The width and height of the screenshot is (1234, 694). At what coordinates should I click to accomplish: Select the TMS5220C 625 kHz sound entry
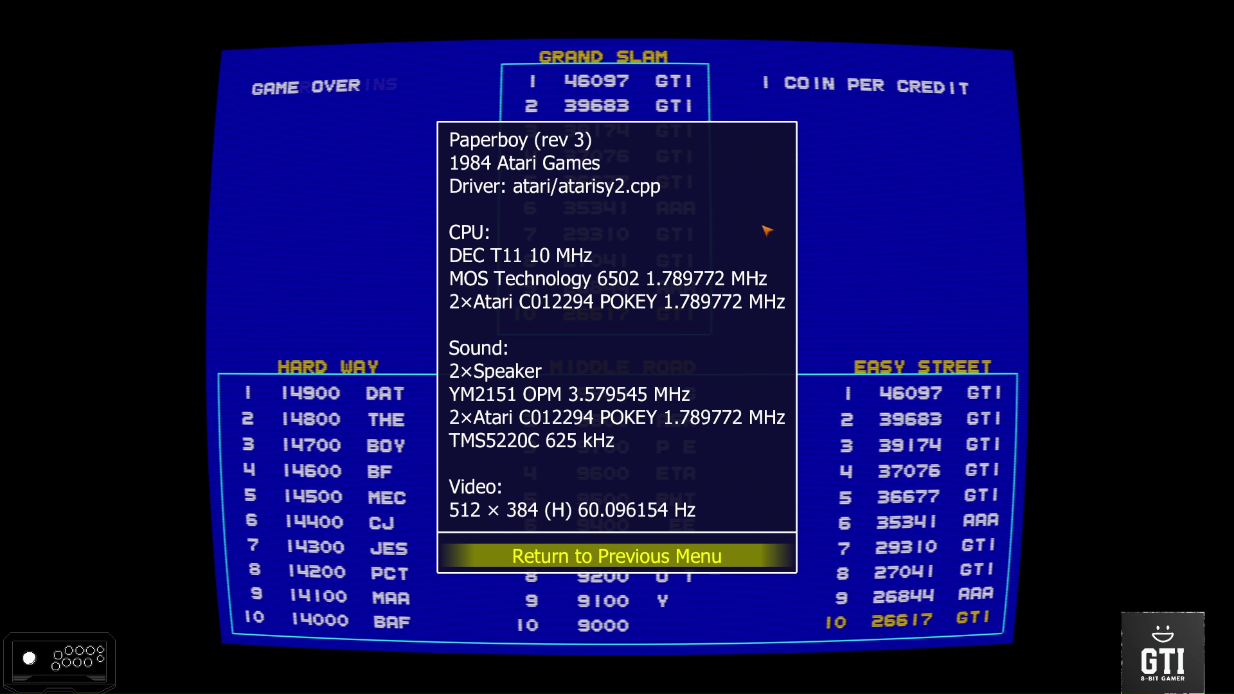(531, 440)
